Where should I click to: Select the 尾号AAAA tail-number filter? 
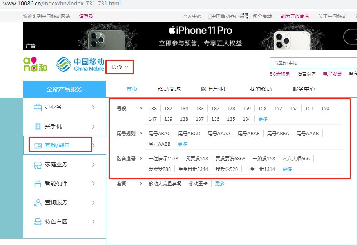tap(219, 133)
